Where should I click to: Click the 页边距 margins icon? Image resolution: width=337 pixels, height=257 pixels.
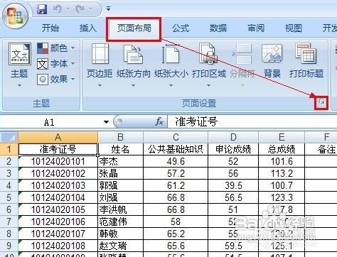tap(100, 53)
